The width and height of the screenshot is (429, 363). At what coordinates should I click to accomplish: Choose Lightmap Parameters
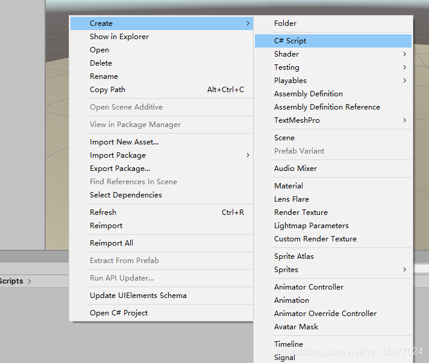333,226
